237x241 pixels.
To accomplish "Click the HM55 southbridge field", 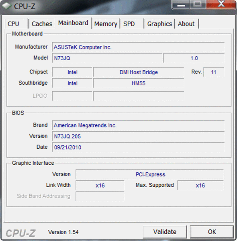I will coord(139,83).
